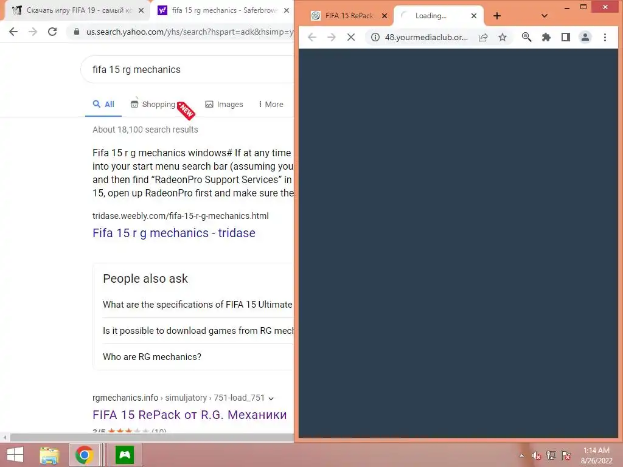Open the Windows Start menu
This screenshot has height=467, width=623.
tap(15, 455)
